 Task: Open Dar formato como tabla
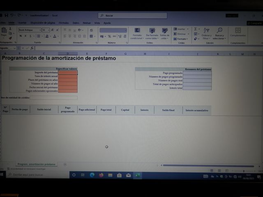tap(152, 31)
